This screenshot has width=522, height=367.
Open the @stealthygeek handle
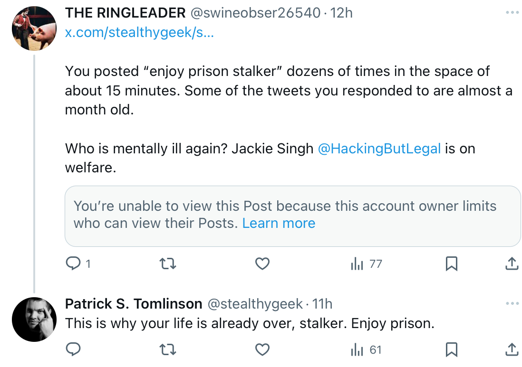[255, 303]
